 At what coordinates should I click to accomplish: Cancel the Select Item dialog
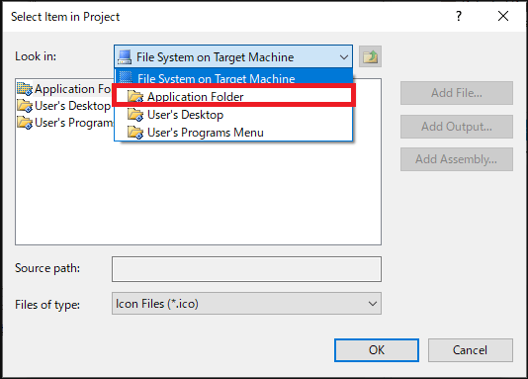471,350
